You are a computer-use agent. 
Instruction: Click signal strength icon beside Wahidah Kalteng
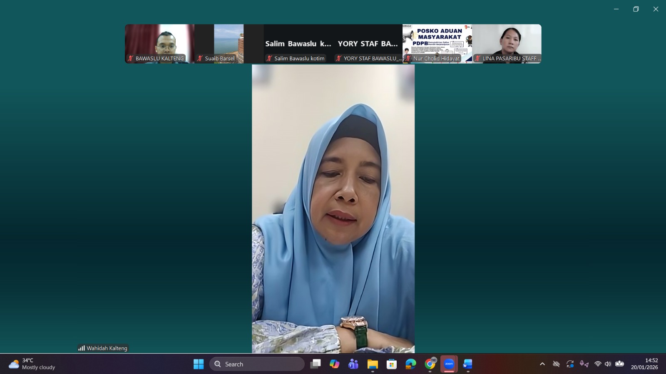[82, 348]
